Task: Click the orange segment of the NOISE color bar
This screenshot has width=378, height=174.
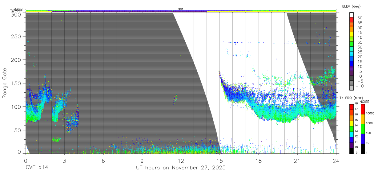Action: coord(363,119)
